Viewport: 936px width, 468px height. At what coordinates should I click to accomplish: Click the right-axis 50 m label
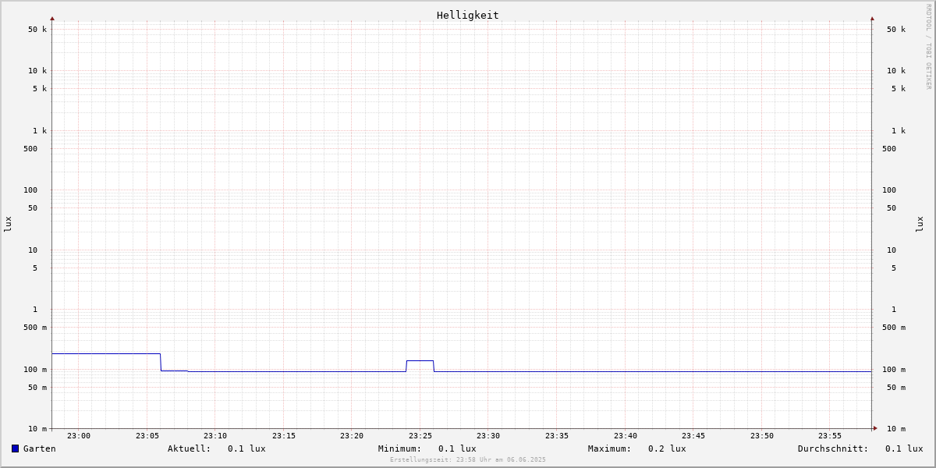[x=896, y=388]
